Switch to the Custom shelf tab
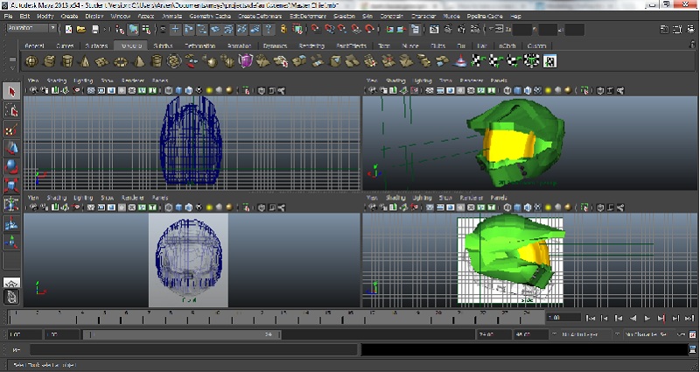The image size is (700, 372). [536, 46]
